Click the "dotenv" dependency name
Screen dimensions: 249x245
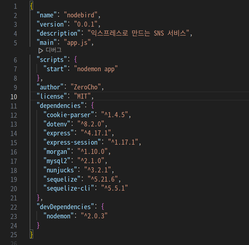point(57,124)
